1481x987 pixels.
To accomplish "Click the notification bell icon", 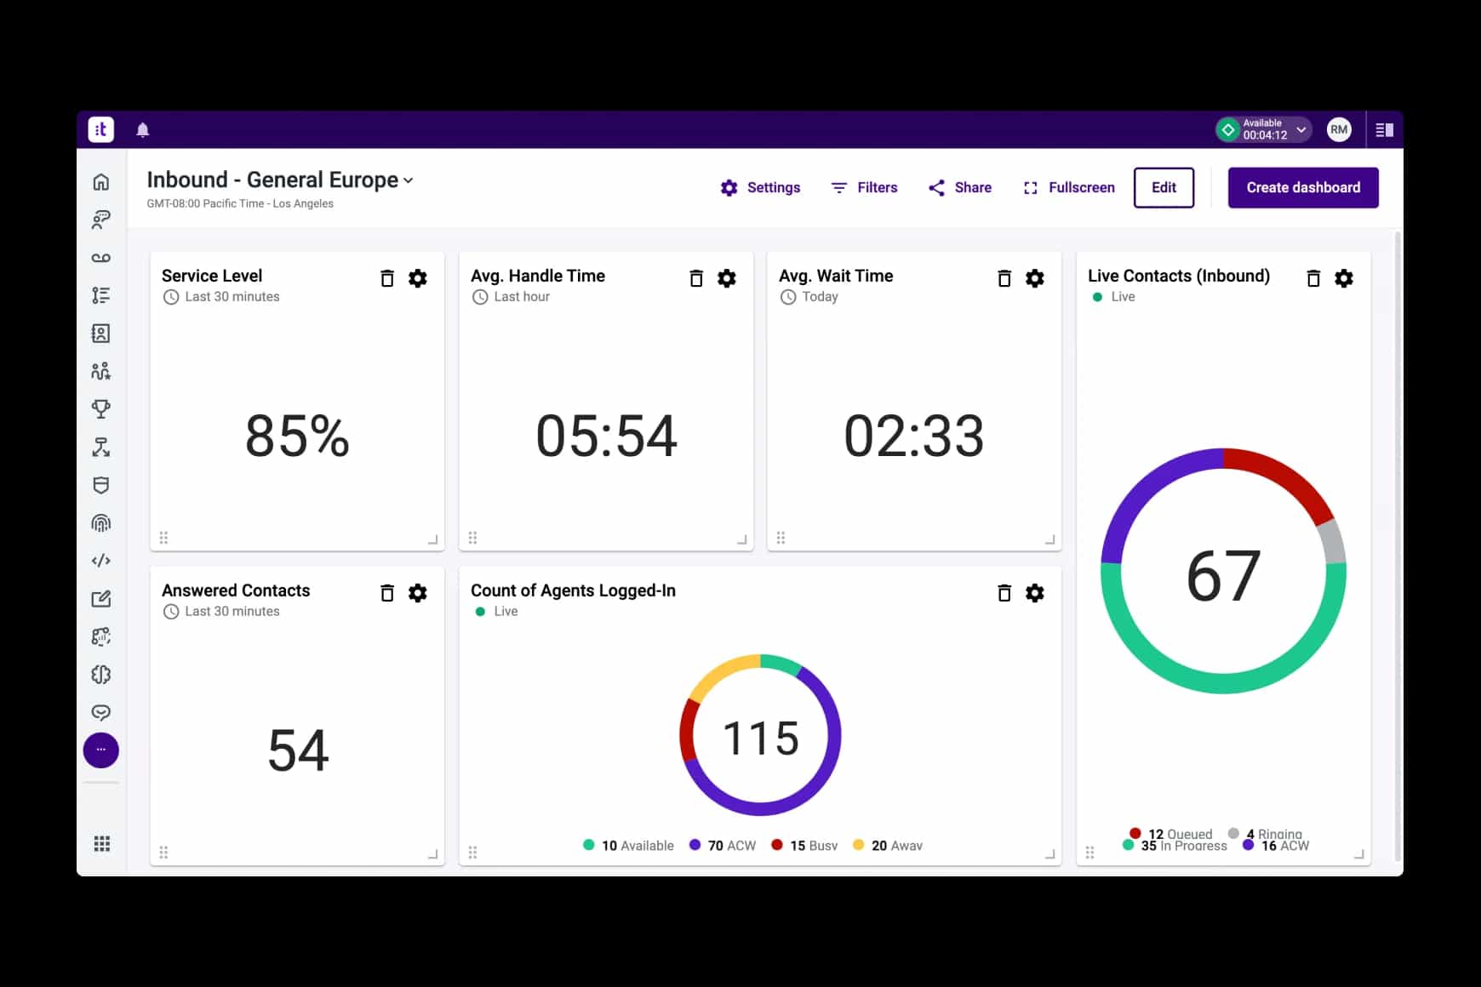I will [143, 130].
